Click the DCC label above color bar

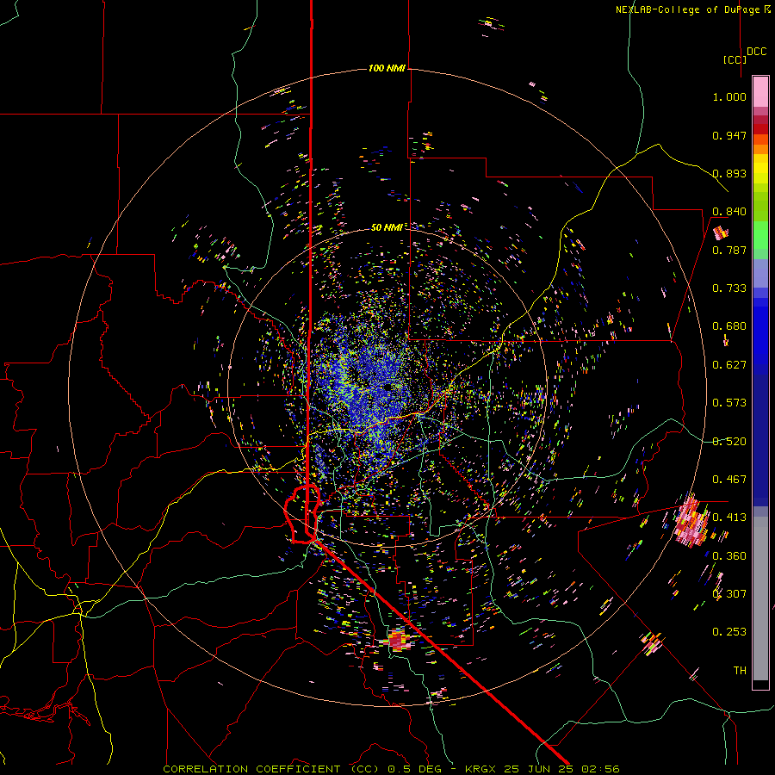pos(757,52)
